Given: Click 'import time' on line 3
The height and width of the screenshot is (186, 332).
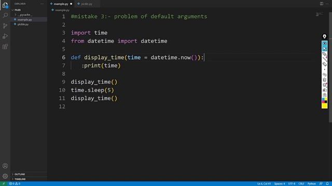Looking at the screenshot, I should click(x=89, y=33).
